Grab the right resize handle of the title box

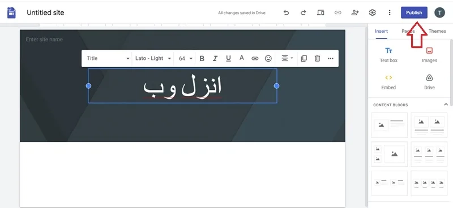tap(276, 86)
